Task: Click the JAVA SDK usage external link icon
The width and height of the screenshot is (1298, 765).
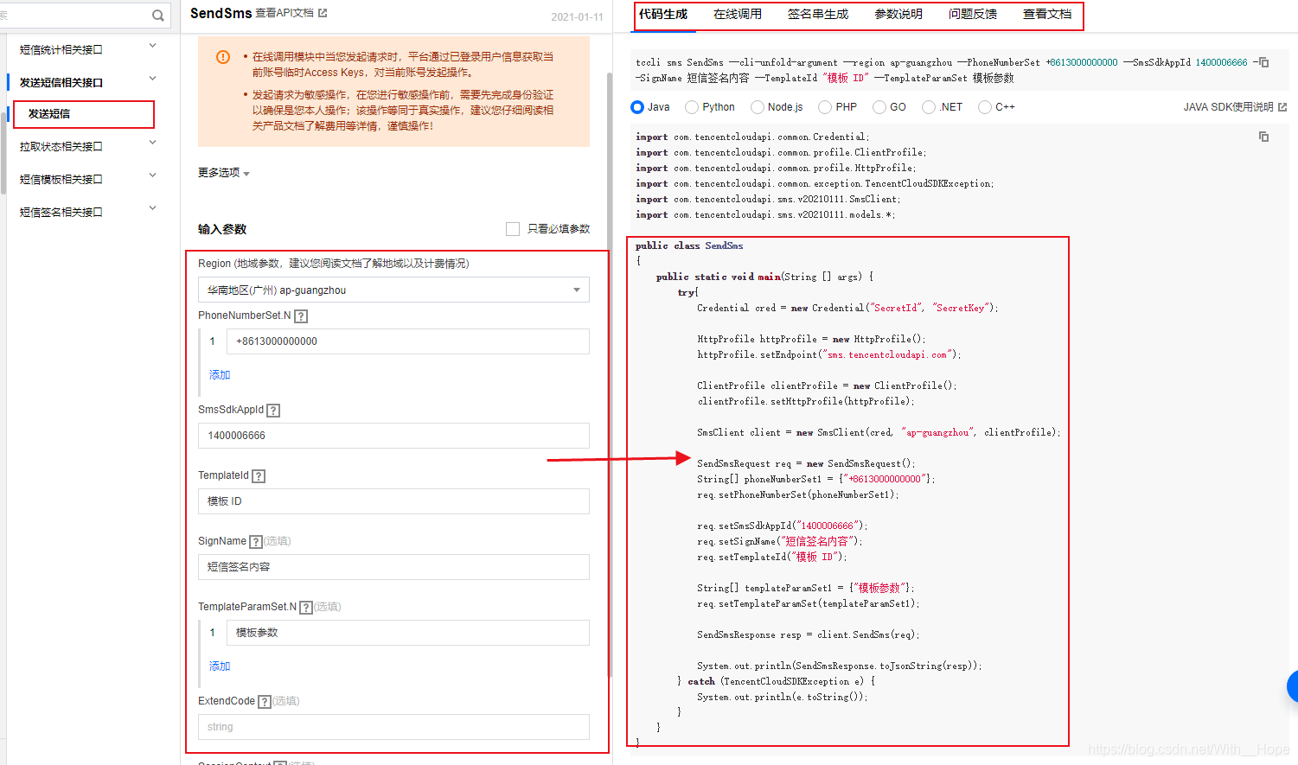Action: tap(1282, 107)
